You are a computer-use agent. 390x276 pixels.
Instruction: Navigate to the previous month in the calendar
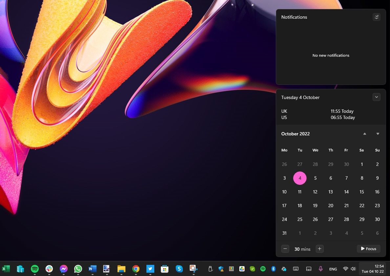[364, 134]
